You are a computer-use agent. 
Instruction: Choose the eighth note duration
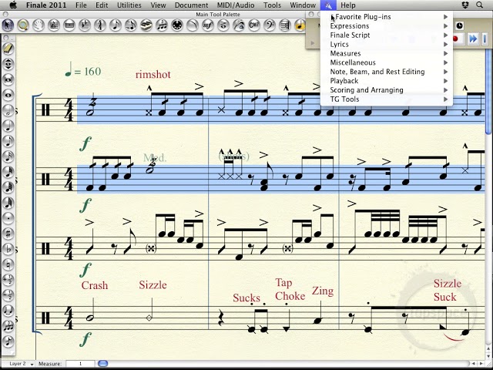click(8, 141)
